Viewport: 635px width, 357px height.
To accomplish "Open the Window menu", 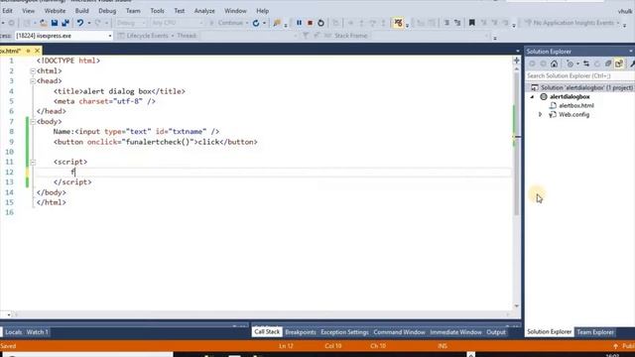I will point(235,11).
